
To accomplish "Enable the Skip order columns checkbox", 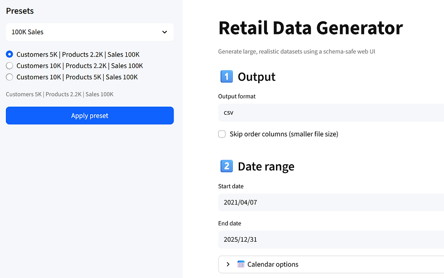I will click(x=222, y=134).
